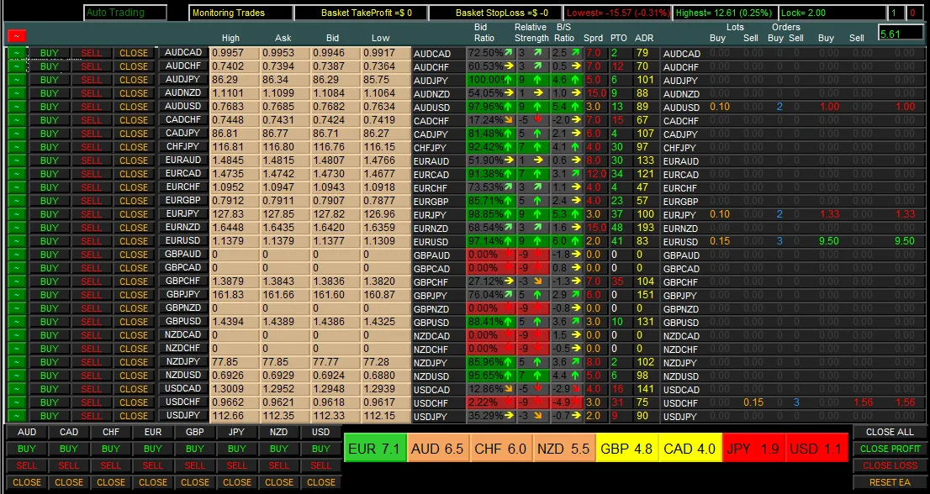Click the green tilde icon beside AUDCAD row
This screenshot has height=494, width=930.
[x=18, y=53]
